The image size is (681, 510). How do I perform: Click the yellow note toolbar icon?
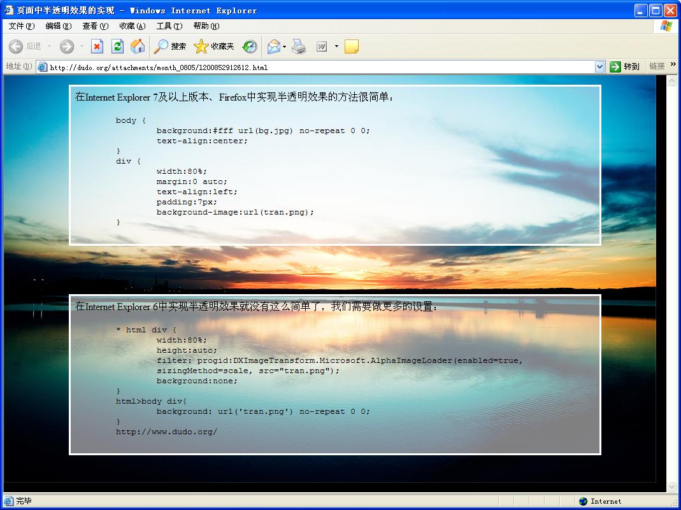352,46
